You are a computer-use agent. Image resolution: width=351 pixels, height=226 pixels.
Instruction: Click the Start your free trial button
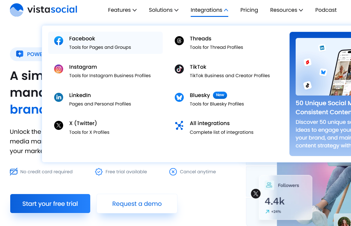tap(50, 203)
